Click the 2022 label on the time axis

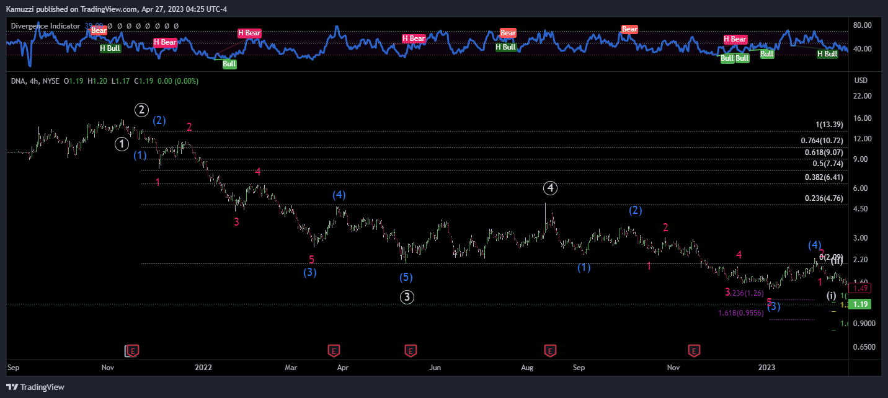(203, 367)
